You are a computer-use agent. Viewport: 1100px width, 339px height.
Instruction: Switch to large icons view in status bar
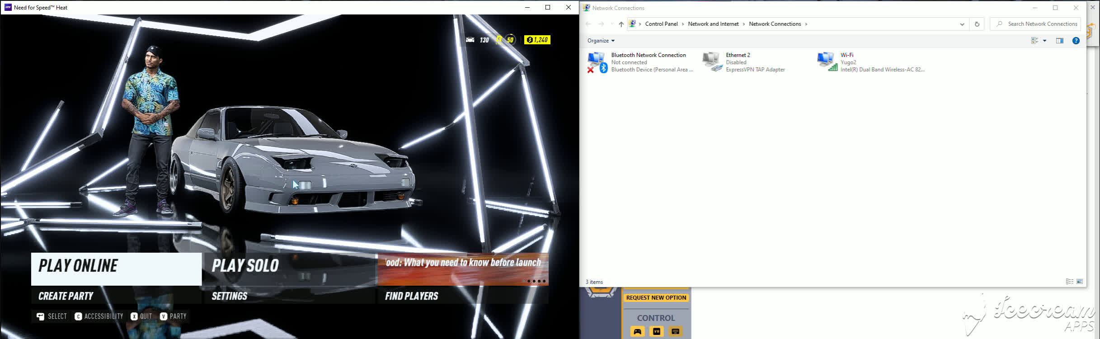(x=1080, y=282)
